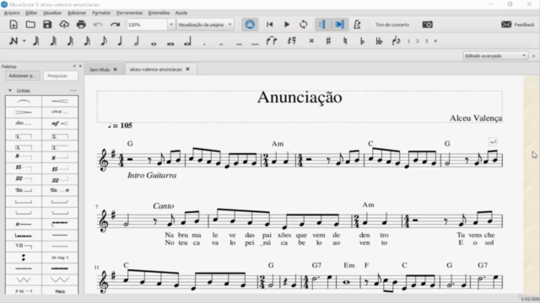
Task: Select the 16th note duration
Action: pyautogui.click(x=87, y=41)
